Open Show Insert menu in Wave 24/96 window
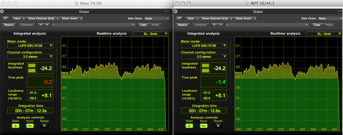 pyautogui.click(x=72, y=18)
